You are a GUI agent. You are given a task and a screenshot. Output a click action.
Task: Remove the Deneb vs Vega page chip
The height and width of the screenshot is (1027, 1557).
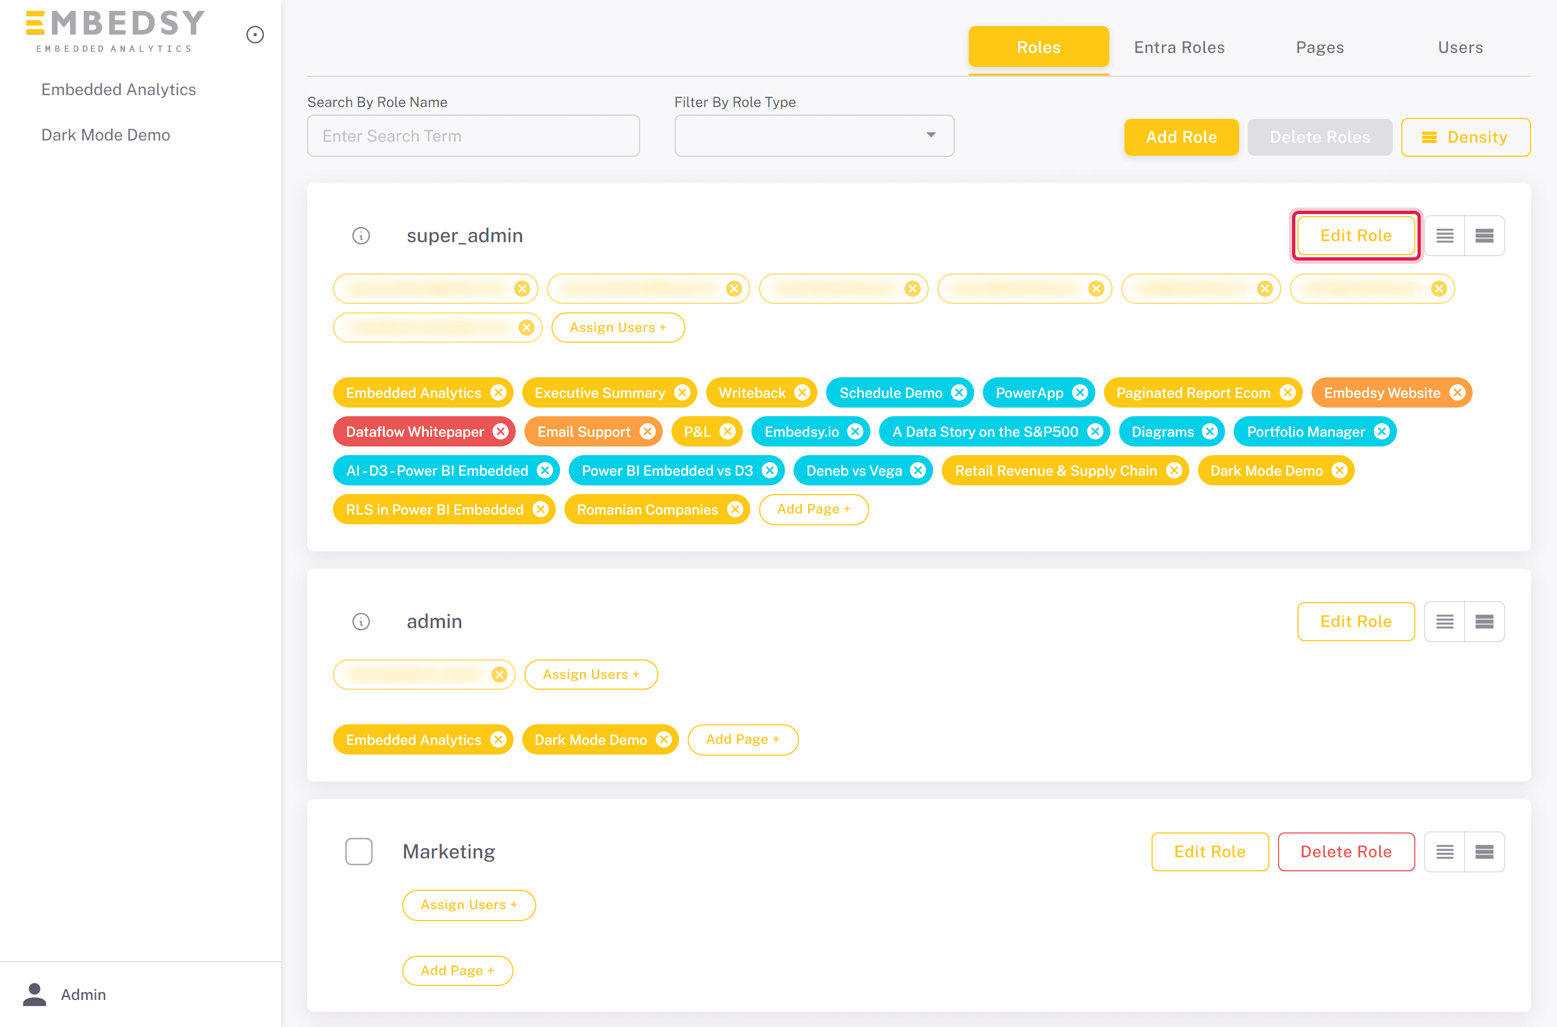coord(919,470)
